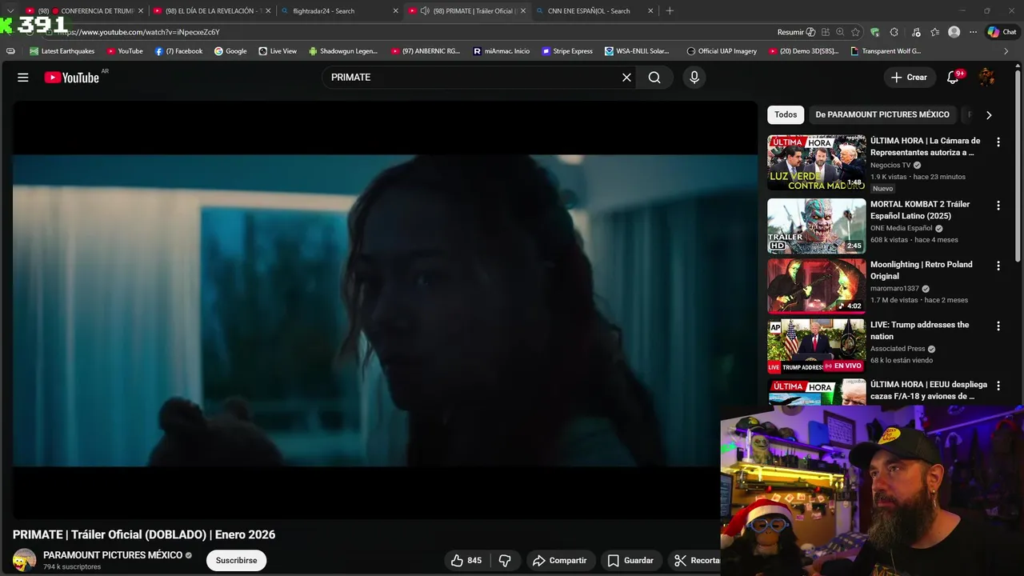Open Paramount channel avatar
This screenshot has width=1024, height=576.
(x=24, y=560)
